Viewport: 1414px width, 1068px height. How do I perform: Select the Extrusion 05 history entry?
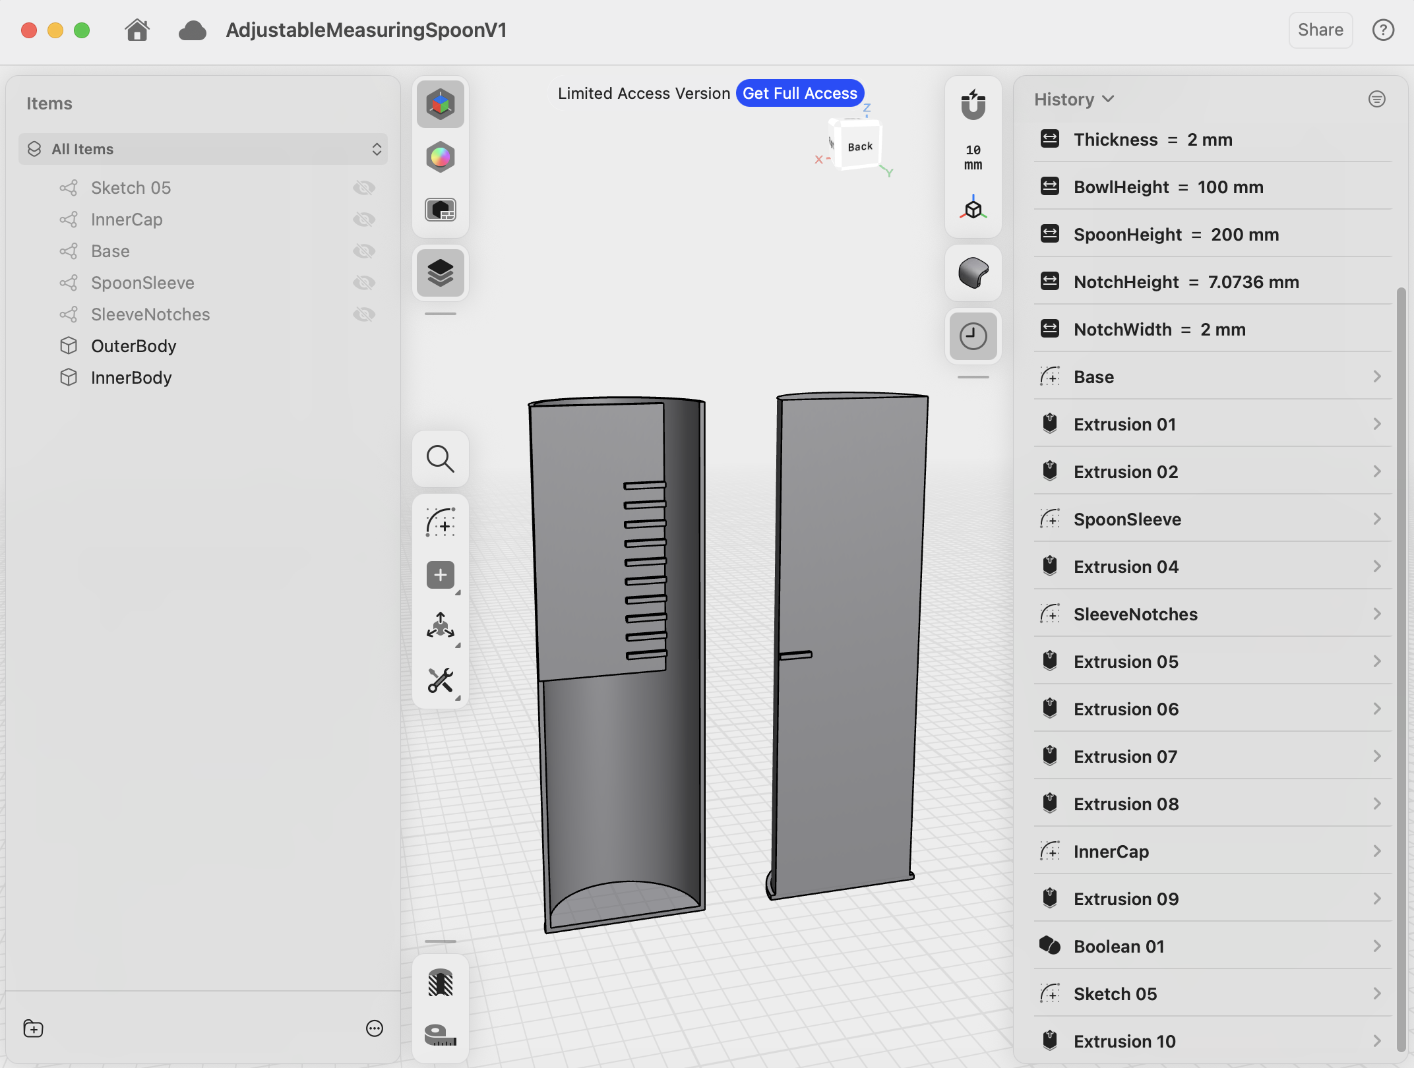1212,661
